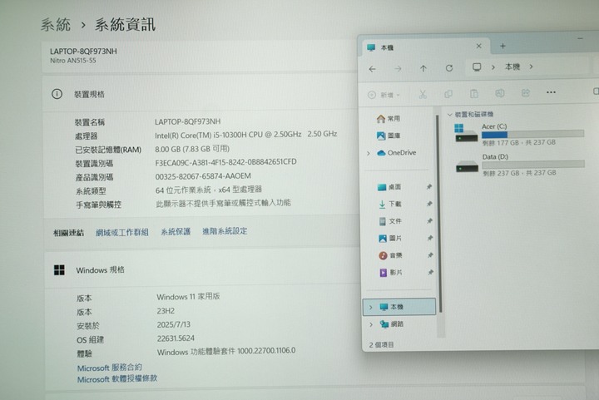Click the sidebar vertical scrollbar
Image resolution: width=599 pixels, height=400 pixels.
[440, 214]
